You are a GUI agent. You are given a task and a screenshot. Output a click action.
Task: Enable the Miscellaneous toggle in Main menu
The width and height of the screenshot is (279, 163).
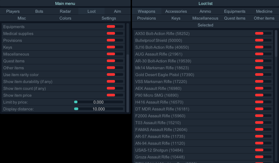[115, 54]
